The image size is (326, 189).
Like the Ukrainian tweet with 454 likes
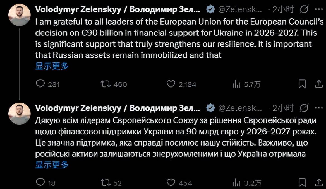(171, 183)
